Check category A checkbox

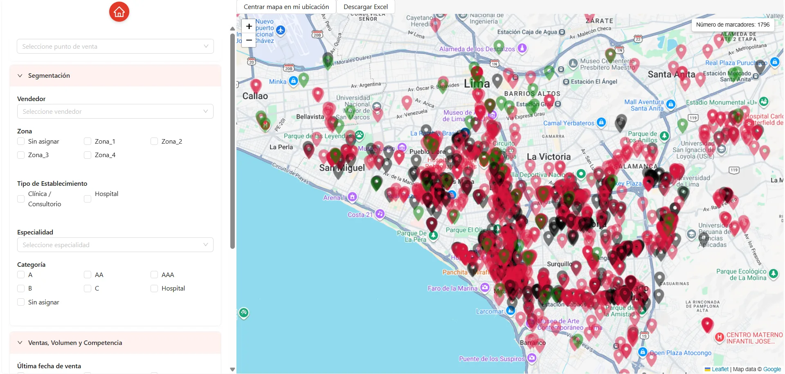(x=21, y=275)
